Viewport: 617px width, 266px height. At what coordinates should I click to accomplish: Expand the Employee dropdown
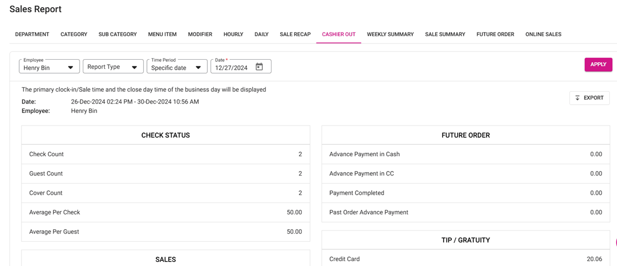pyautogui.click(x=49, y=67)
